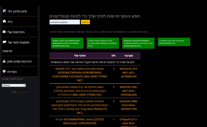
Task: Click the המדף שלי column header
Action: pyautogui.click(x=80, y=56)
